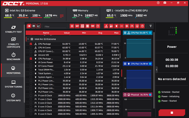Switch to graph-only view
The image size is (189, 118).
[39, 26]
